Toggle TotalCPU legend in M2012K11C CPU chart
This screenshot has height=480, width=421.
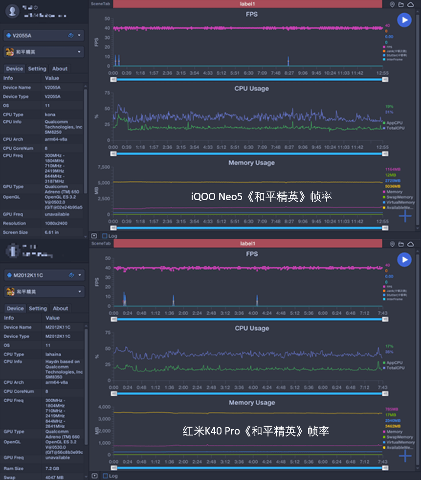coord(394,368)
